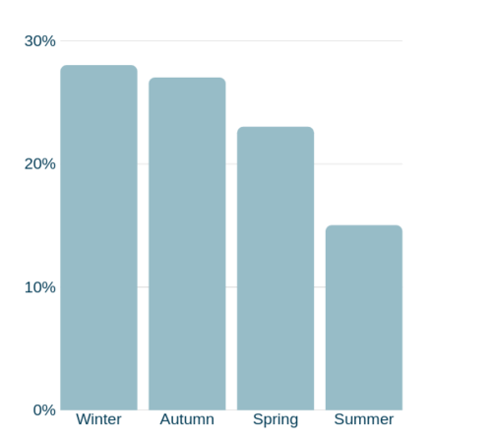Click the Autumn bar

click(187, 244)
